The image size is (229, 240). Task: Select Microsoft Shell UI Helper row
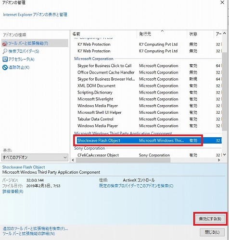[149, 112]
